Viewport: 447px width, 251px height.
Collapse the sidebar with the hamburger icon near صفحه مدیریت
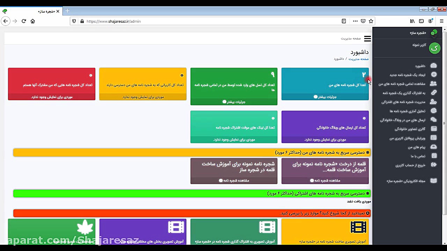point(367,38)
